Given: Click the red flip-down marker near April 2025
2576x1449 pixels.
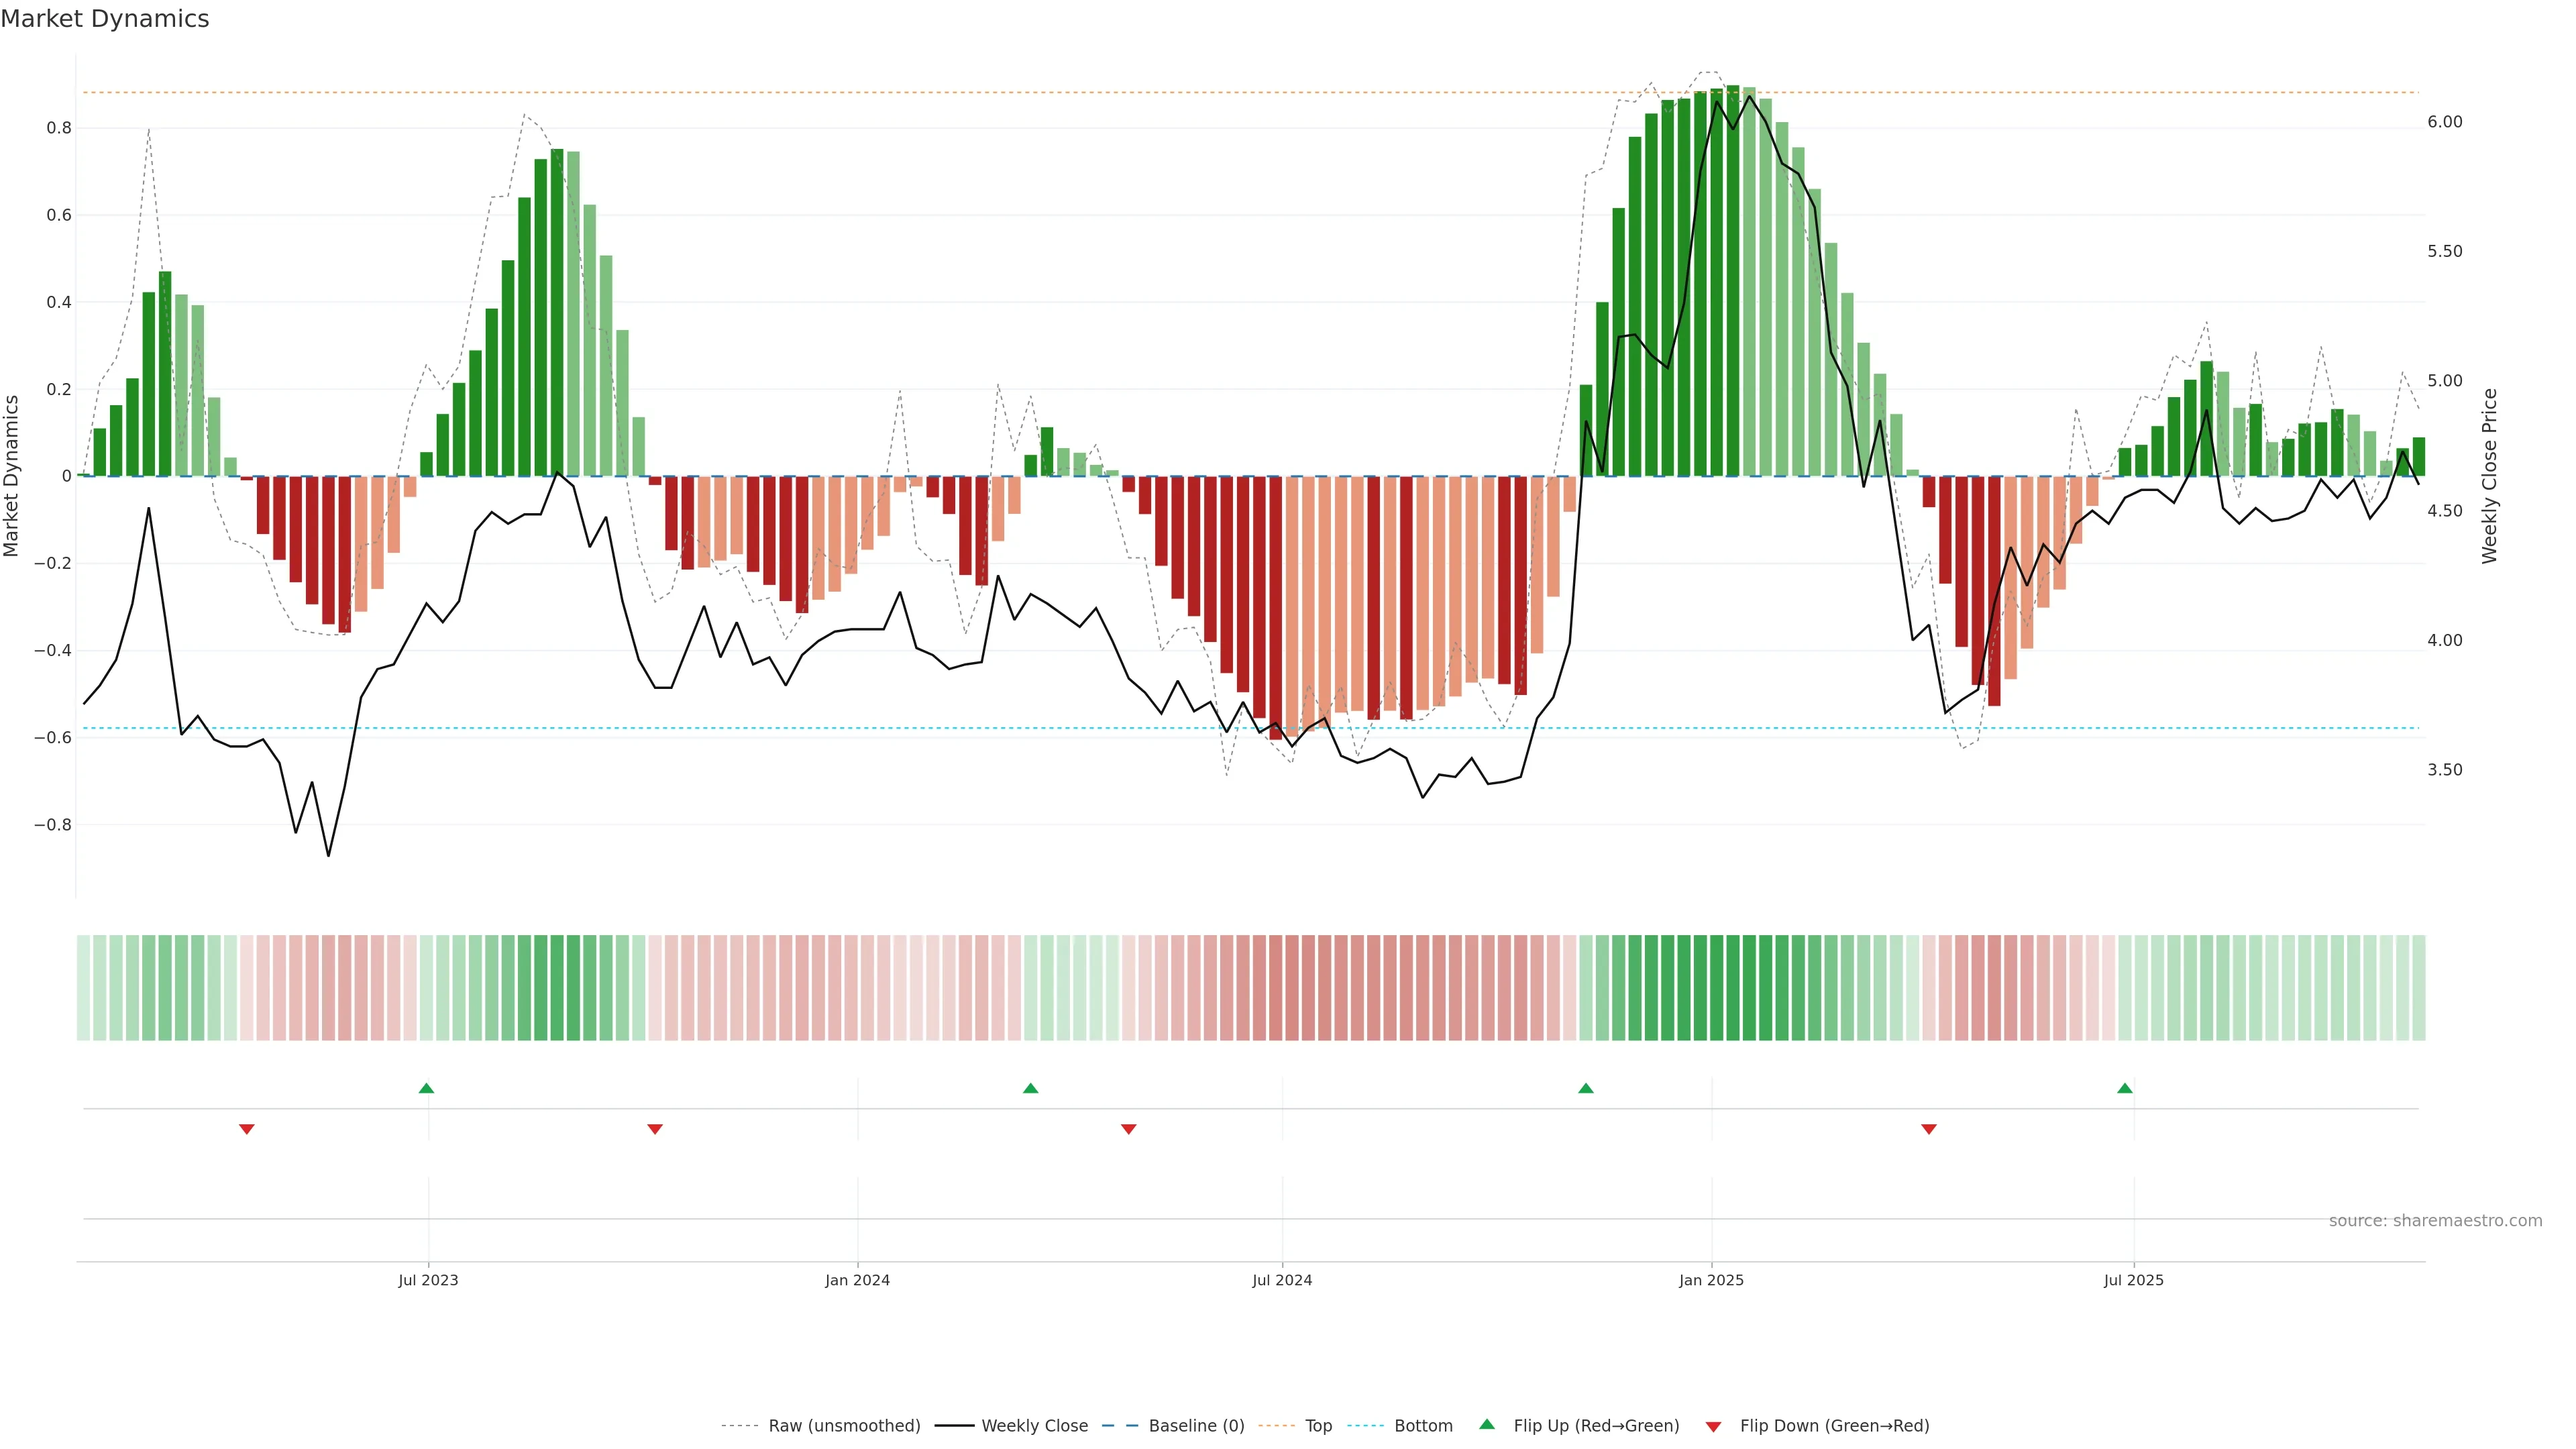Looking at the screenshot, I should click(1929, 1129).
